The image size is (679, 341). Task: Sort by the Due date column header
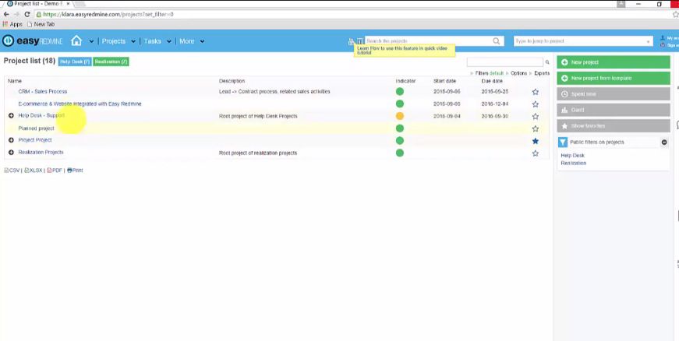click(492, 81)
